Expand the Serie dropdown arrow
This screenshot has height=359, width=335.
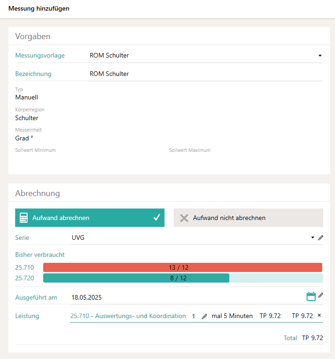point(312,237)
